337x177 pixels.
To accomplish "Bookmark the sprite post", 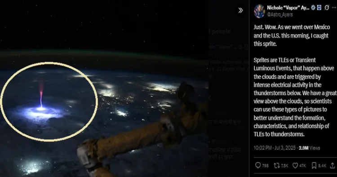I will (x=314, y=165).
